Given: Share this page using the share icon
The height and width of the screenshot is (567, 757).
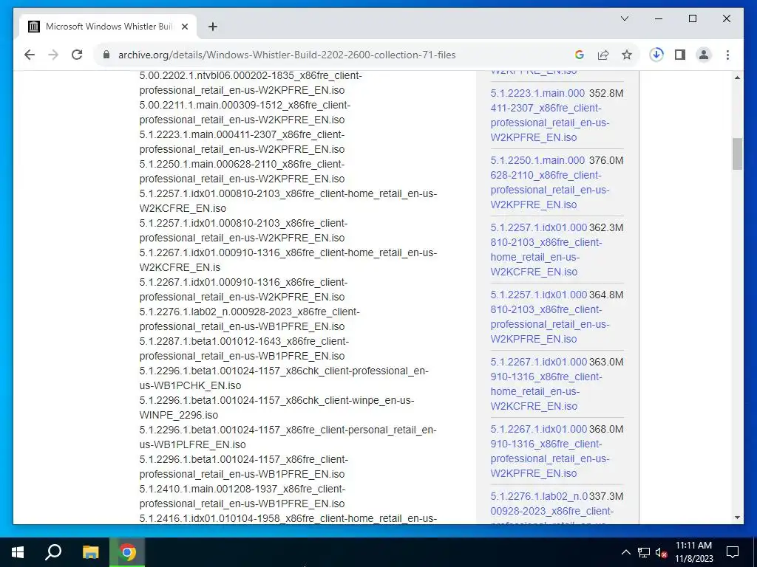Looking at the screenshot, I should pyautogui.click(x=603, y=55).
